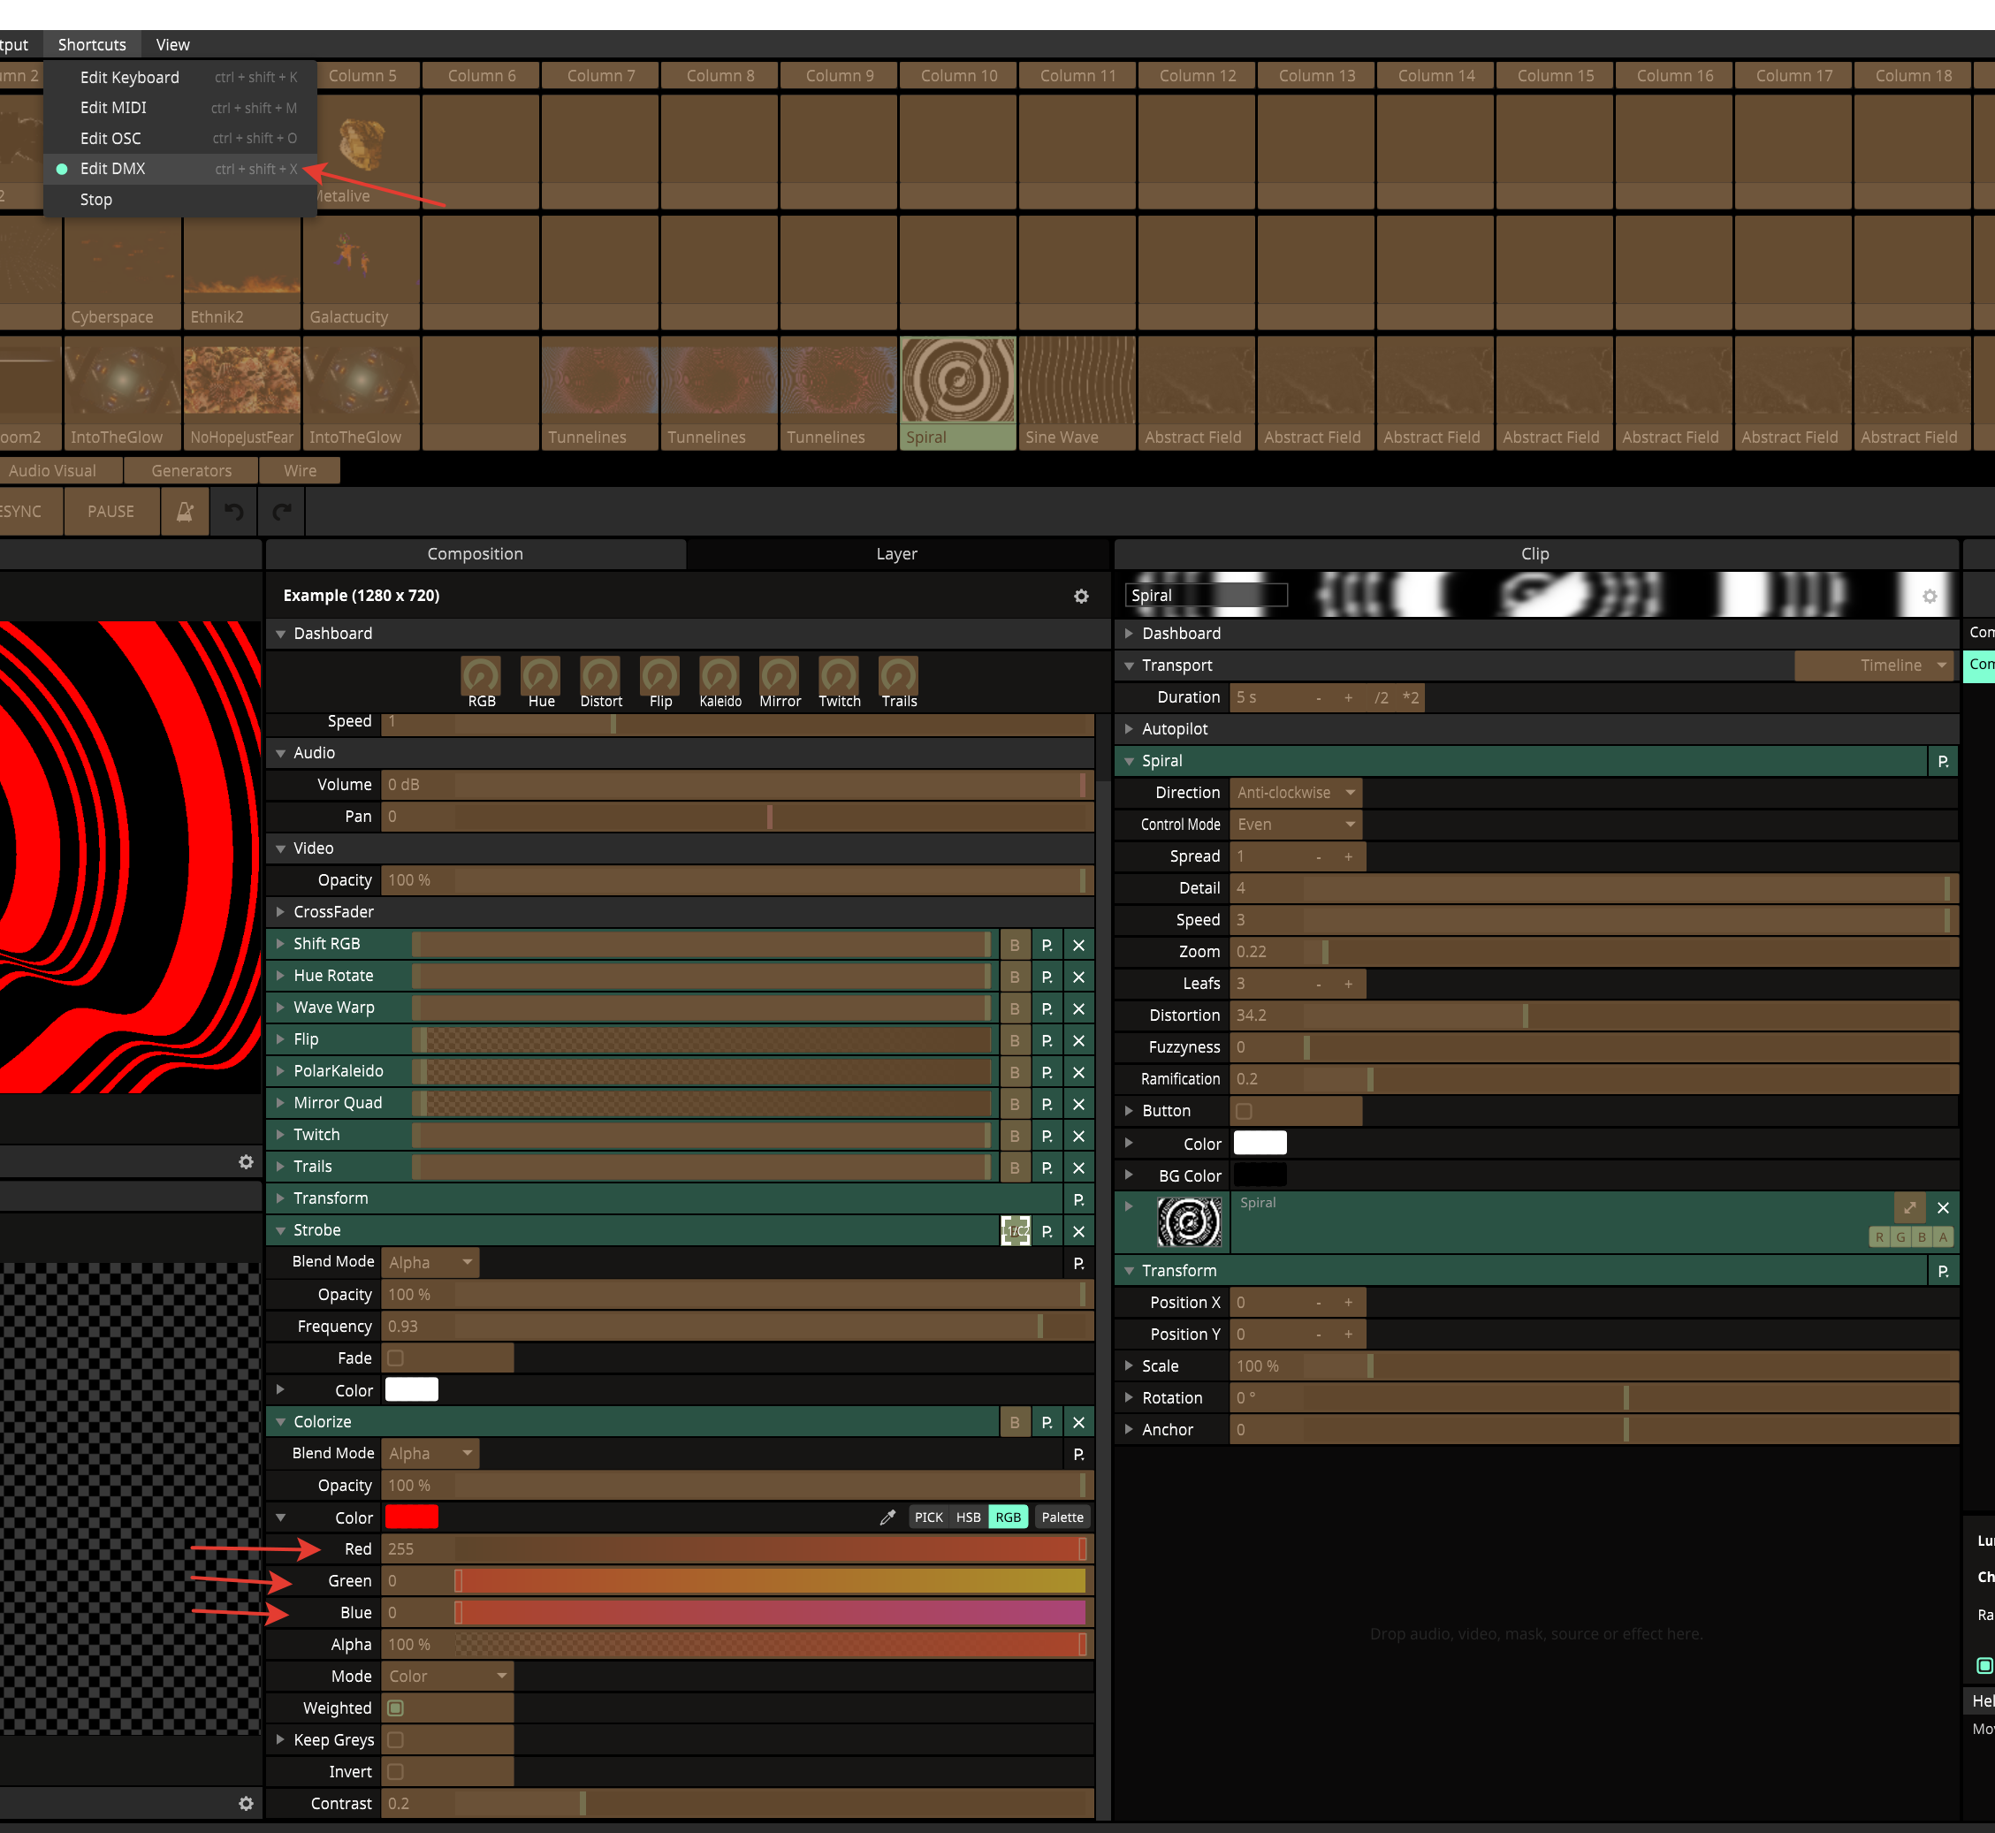Image resolution: width=1995 pixels, height=1833 pixels.
Task: Click the Palette button
Action: 1062,1517
